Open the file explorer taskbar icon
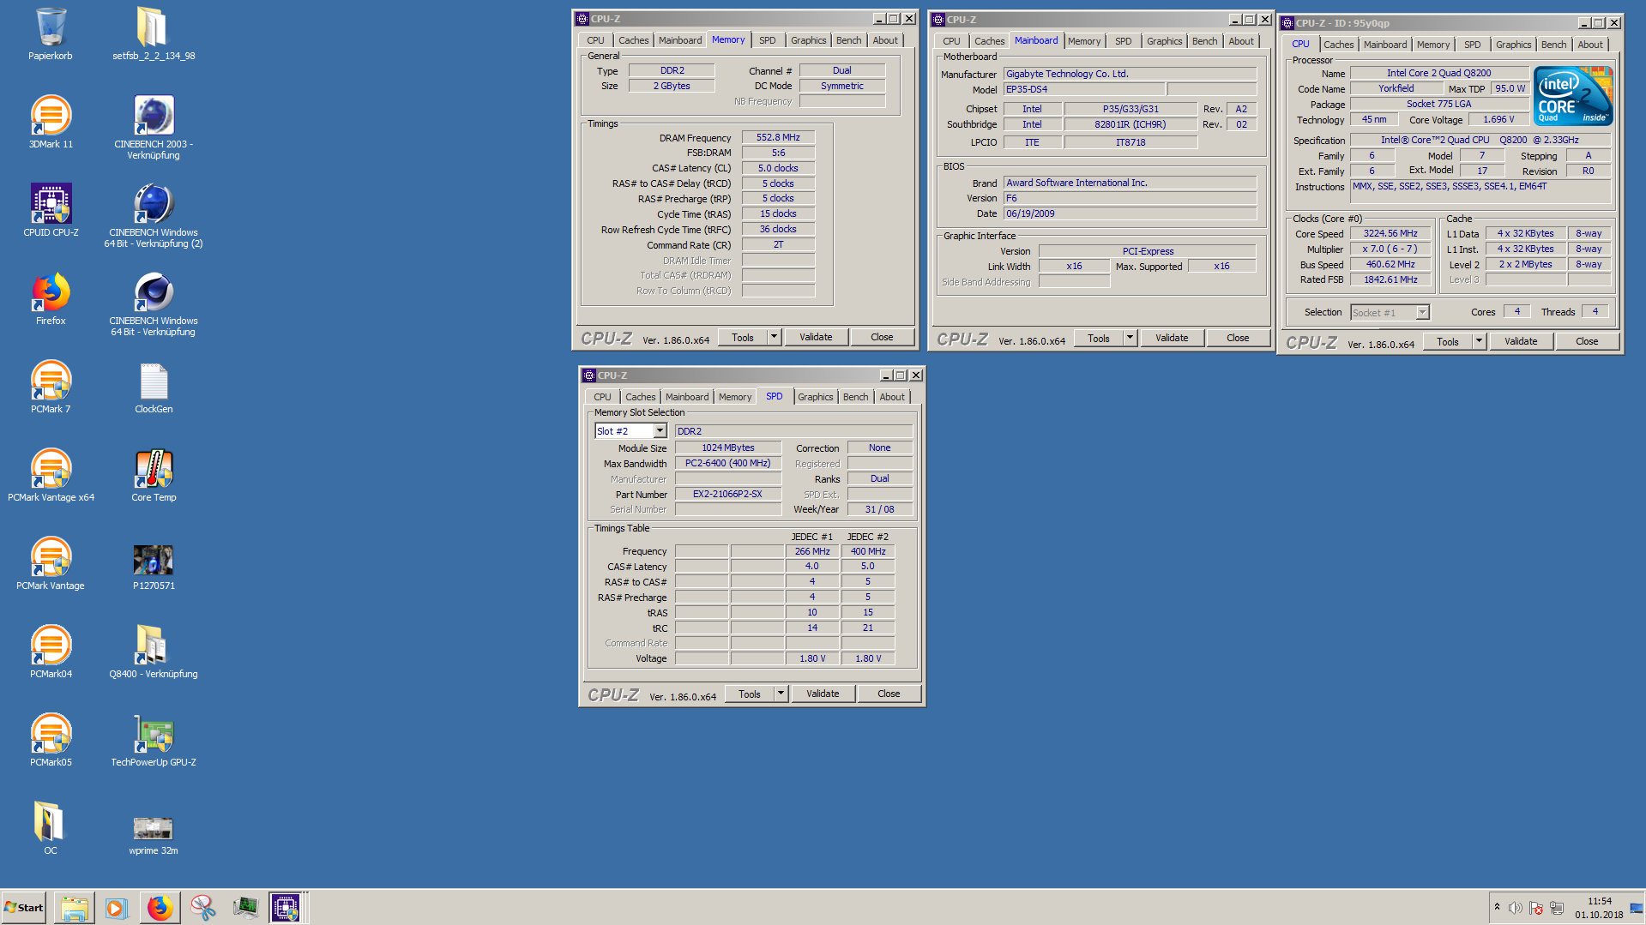1646x925 pixels. point(75,908)
